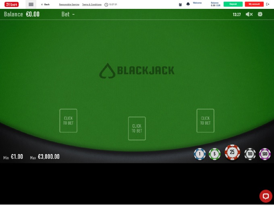The height and width of the screenshot is (206, 274).
Task: Open the gift box promotions icon
Action: point(181,4)
